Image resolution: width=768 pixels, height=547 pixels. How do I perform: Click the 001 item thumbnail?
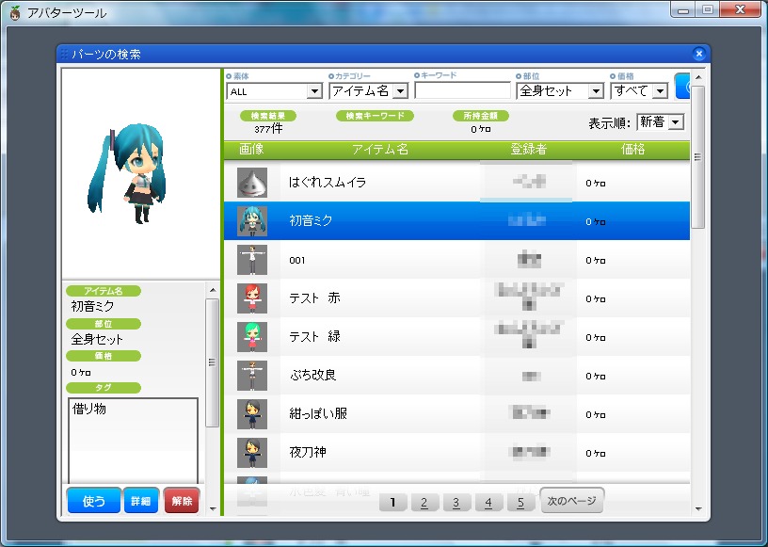point(252,260)
